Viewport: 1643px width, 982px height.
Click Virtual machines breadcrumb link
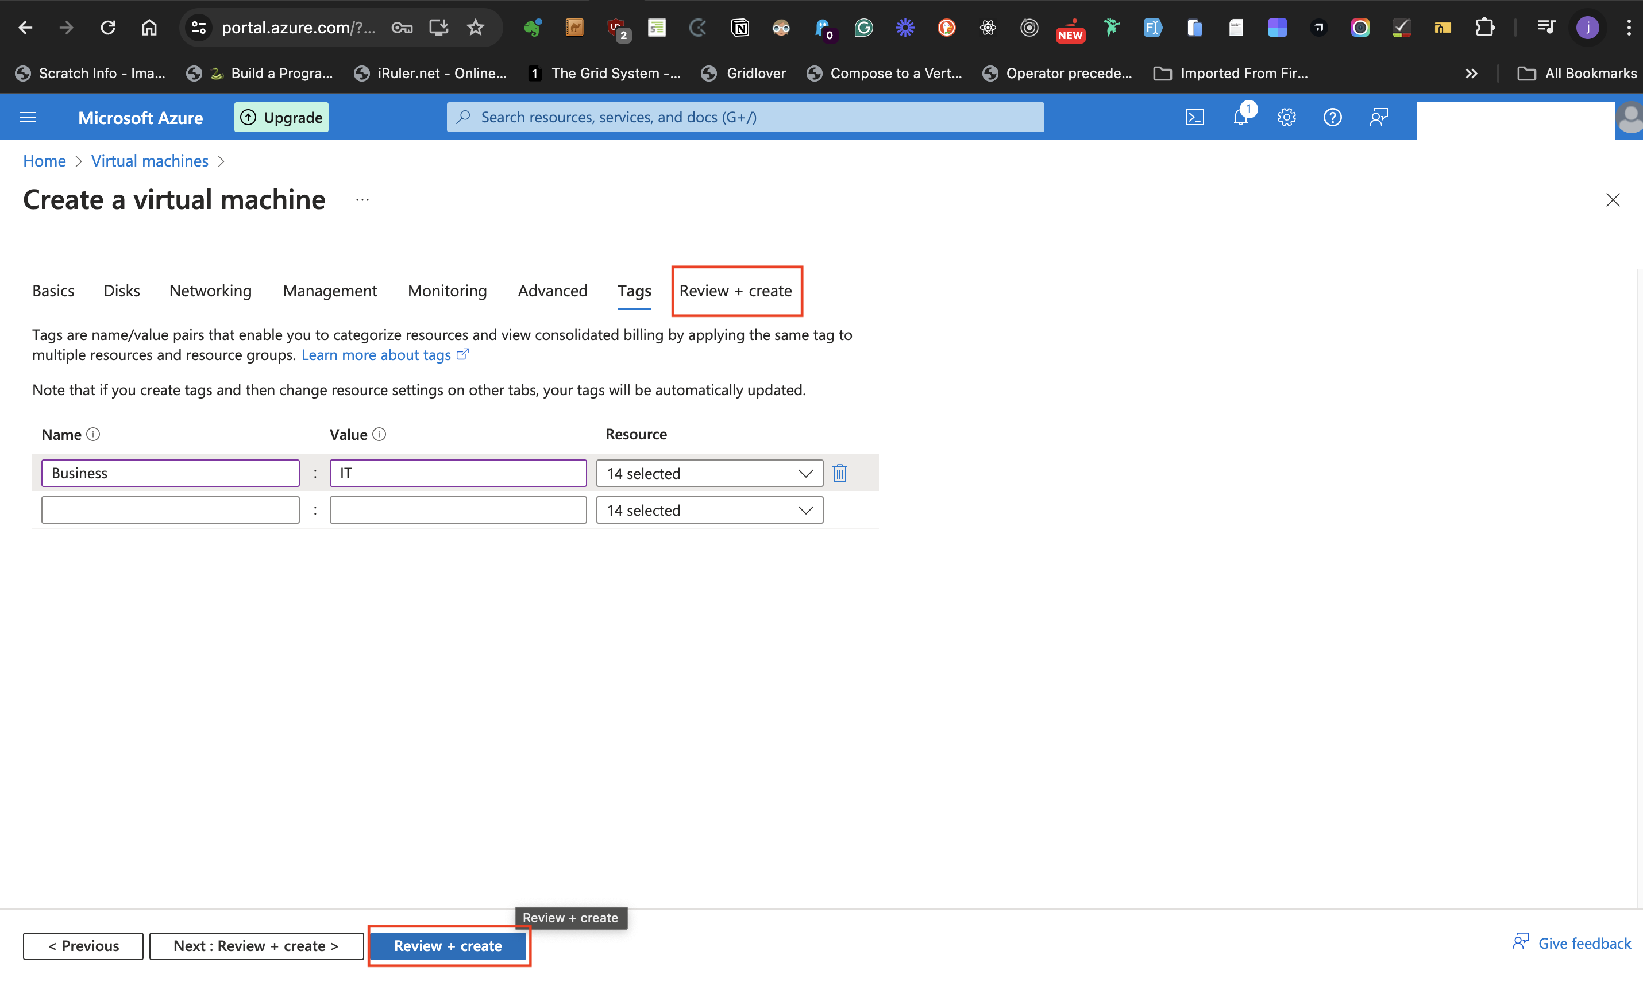[149, 161]
